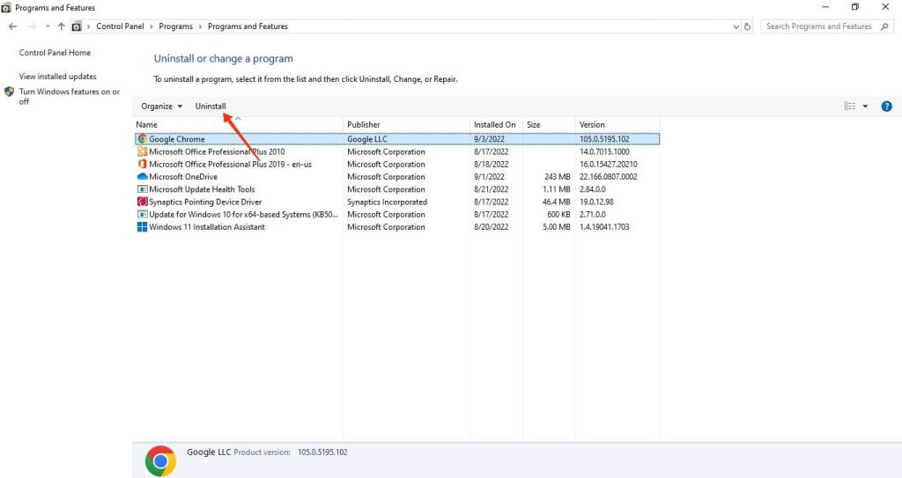Select Control Panel in the breadcrumb
Screen dimensions: 902x478
(x=120, y=26)
